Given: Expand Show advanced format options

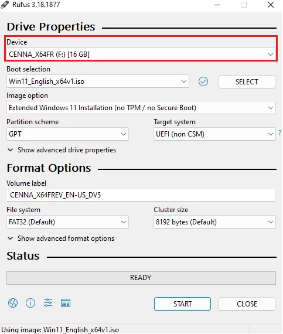Looking at the screenshot, I should 61,238.
